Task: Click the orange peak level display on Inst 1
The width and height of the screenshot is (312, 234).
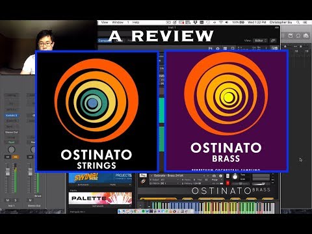Action: 16,157
